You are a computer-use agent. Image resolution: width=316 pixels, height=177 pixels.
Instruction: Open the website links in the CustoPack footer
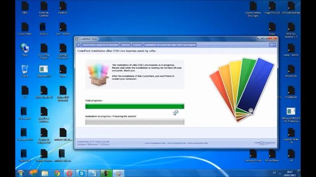176,143
